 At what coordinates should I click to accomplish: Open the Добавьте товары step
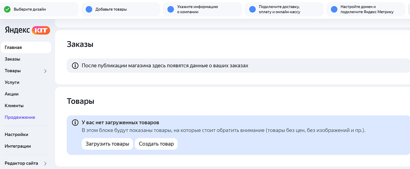[x=120, y=9]
